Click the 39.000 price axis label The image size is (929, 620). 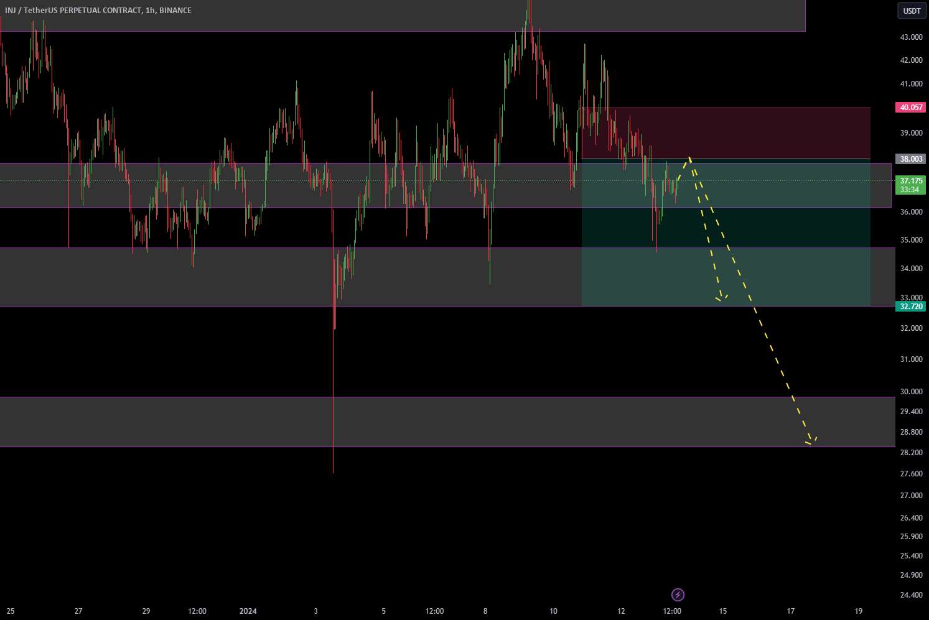click(x=911, y=133)
